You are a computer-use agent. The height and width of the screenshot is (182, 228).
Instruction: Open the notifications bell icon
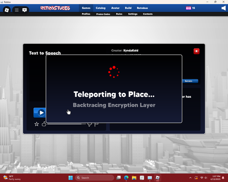(x=223, y=178)
